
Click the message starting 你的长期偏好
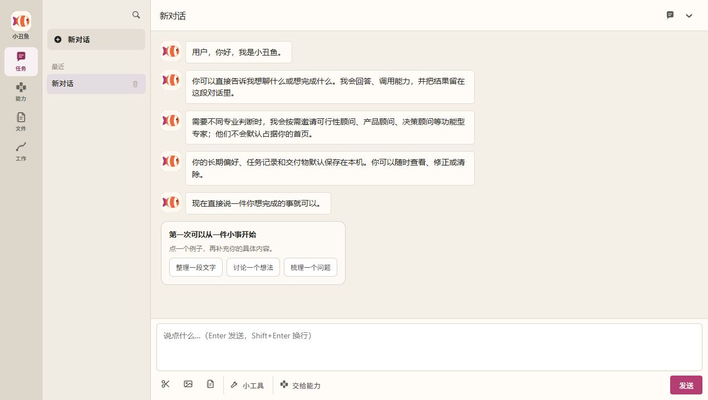[x=330, y=168]
